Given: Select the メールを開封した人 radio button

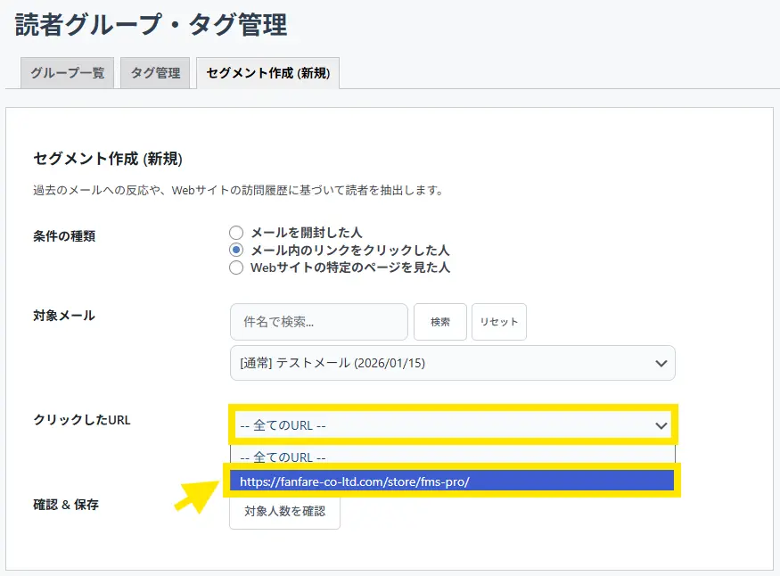Looking at the screenshot, I should click(236, 233).
